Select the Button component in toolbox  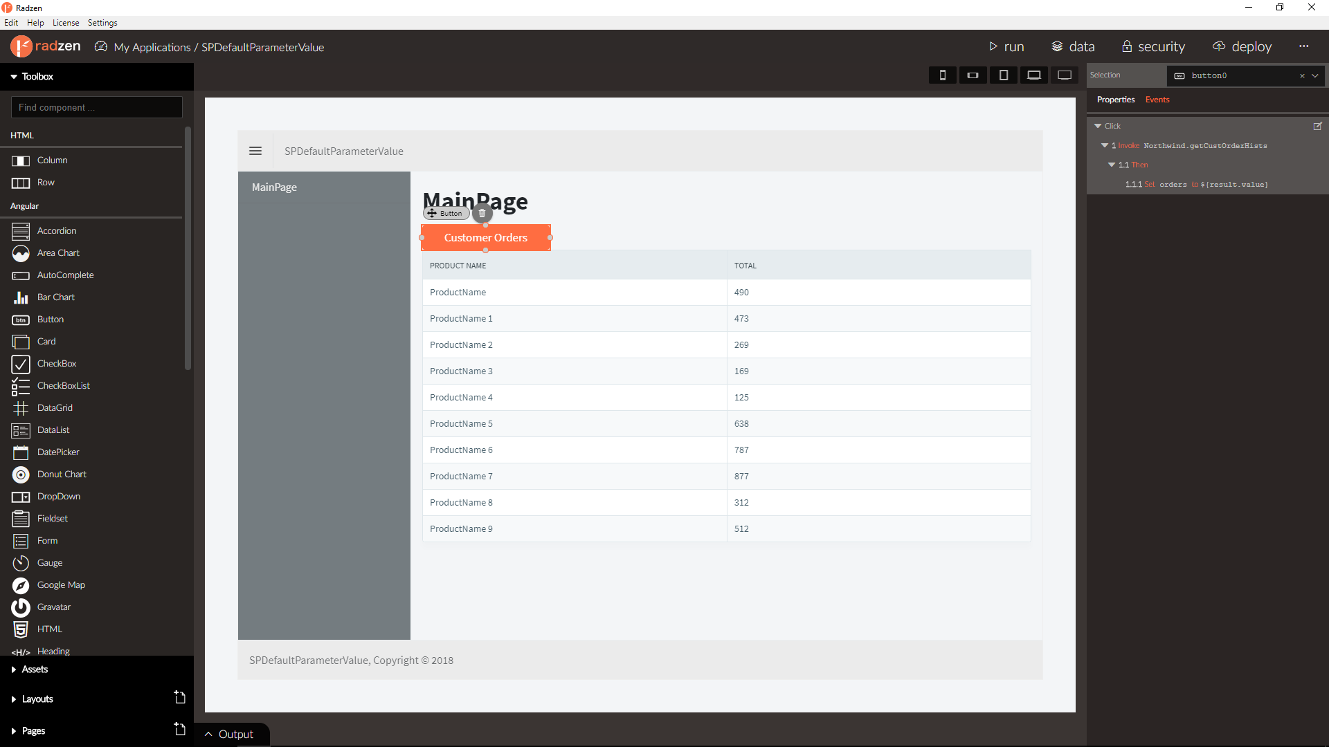coord(51,320)
